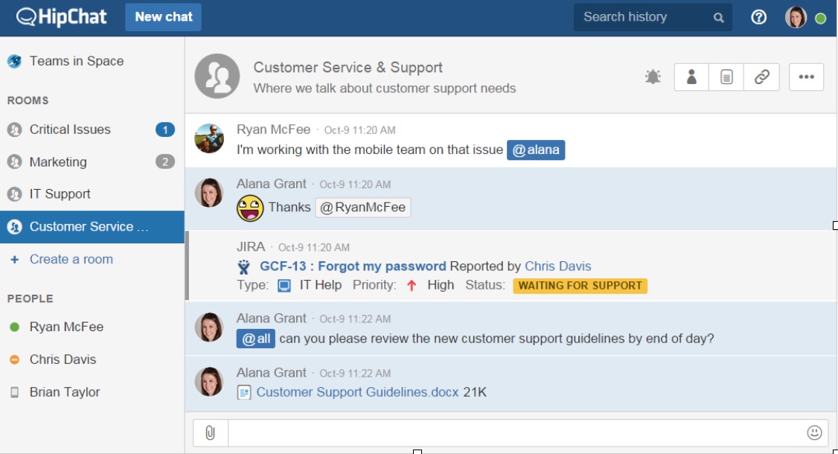Click the message input field
838x454 pixels.
(x=514, y=432)
